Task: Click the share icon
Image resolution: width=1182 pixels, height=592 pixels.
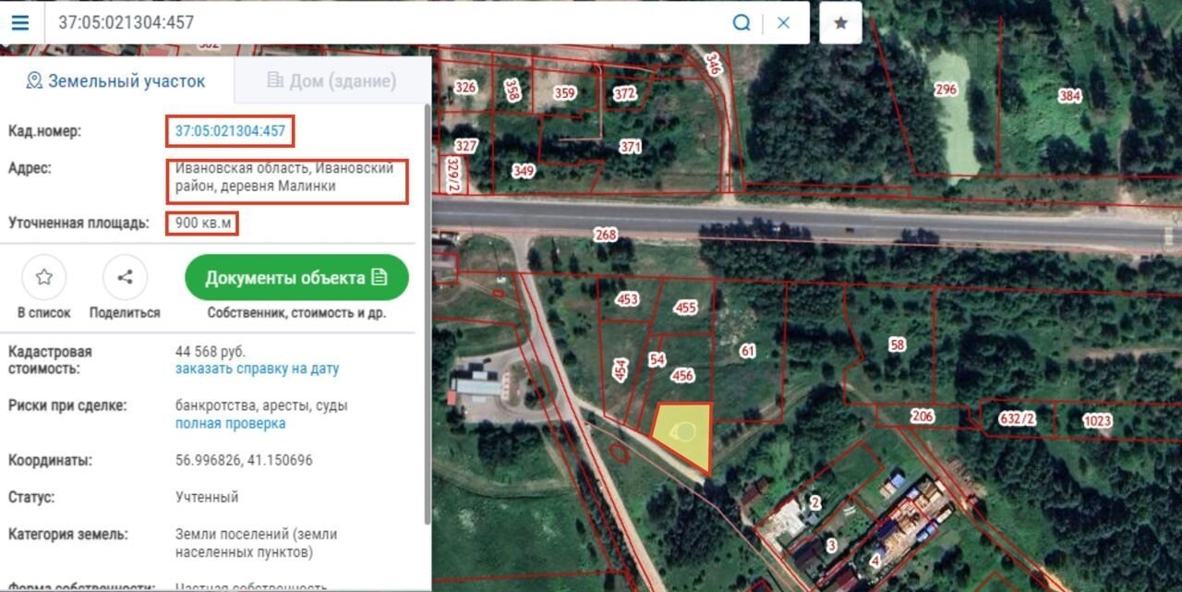Action: (x=125, y=277)
